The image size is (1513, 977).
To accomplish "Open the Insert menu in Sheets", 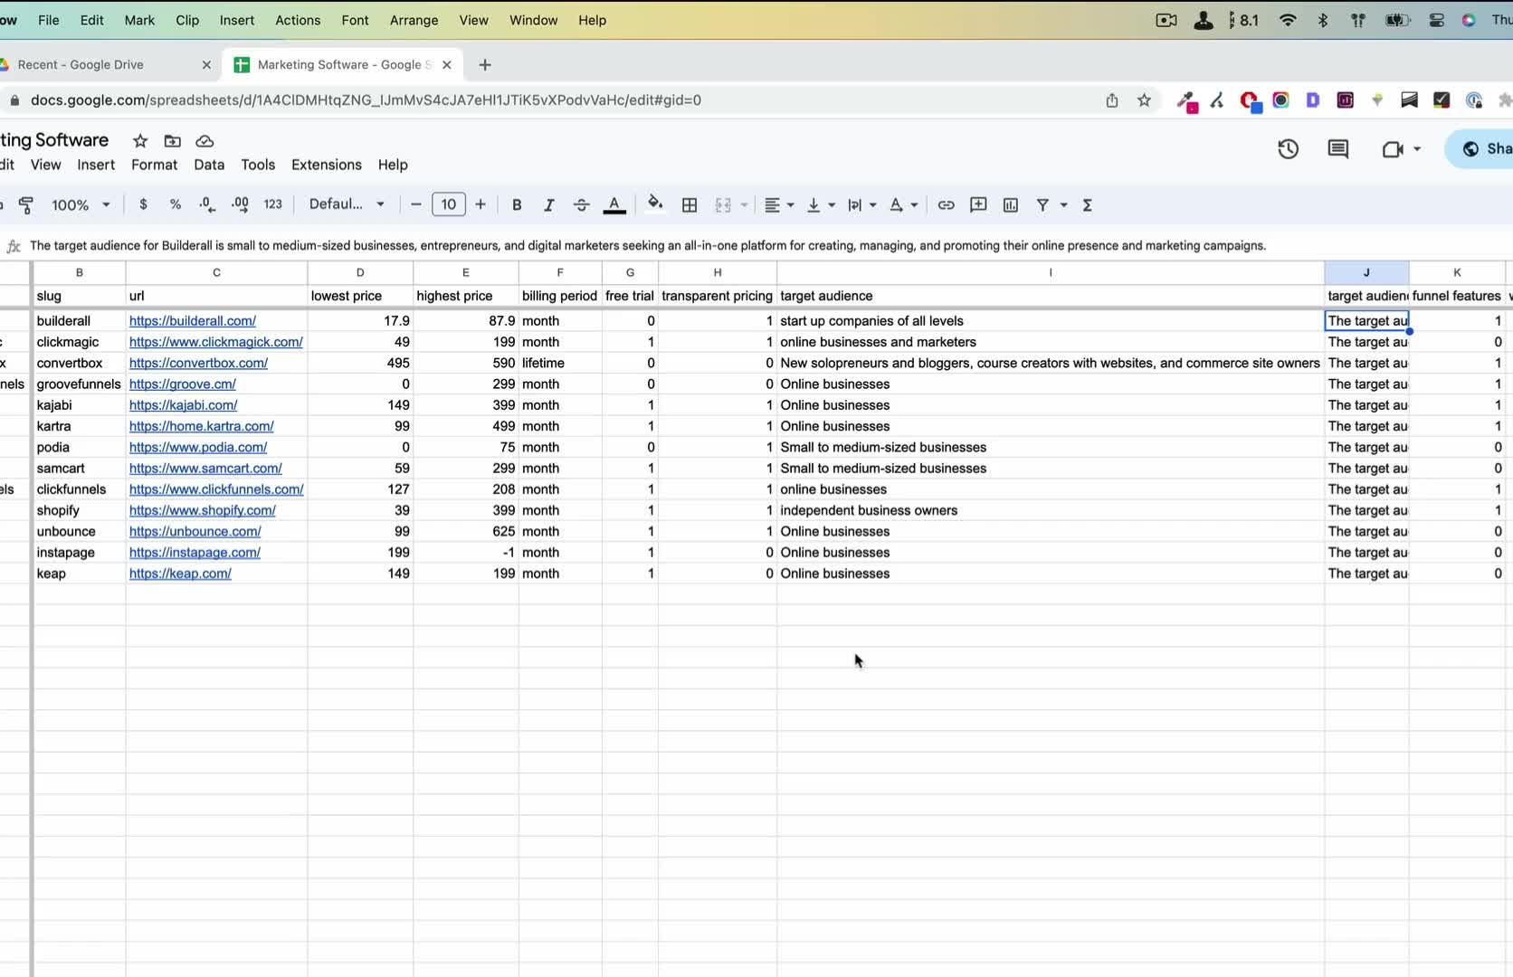I will coord(96,165).
